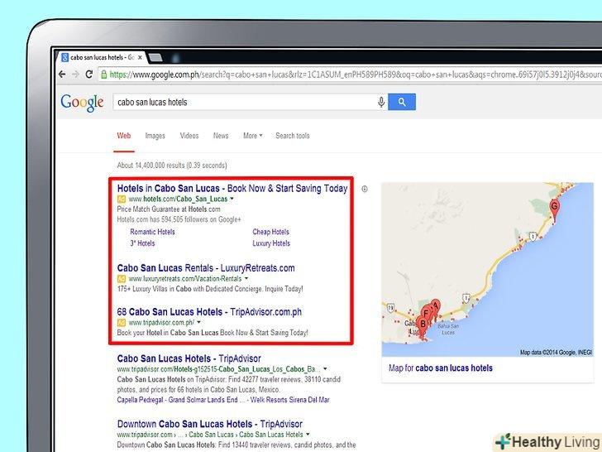Image resolution: width=602 pixels, height=452 pixels.
Task: Click in the Google search input field
Action: tap(240, 102)
